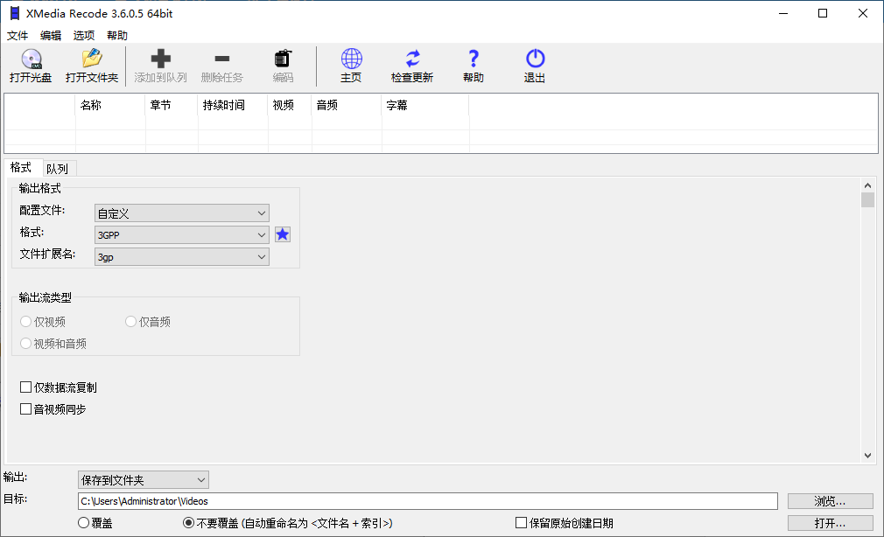Toggle the 音视频同步 checkbox
This screenshot has width=884, height=537.
(26, 408)
